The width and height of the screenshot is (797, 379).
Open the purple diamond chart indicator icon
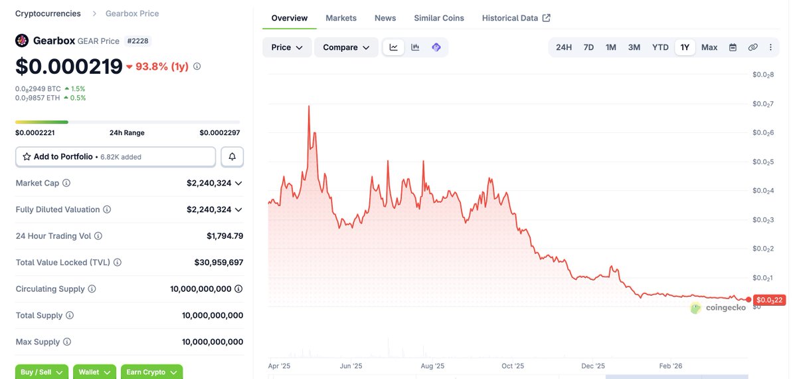(x=436, y=47)
